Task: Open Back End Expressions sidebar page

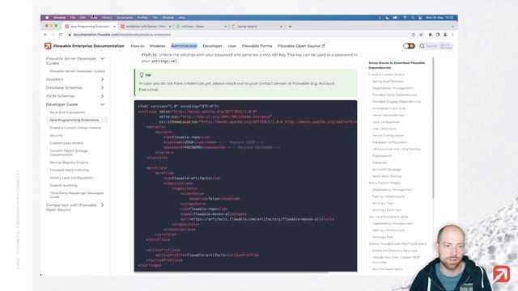Action: click(x=67, y=112)
